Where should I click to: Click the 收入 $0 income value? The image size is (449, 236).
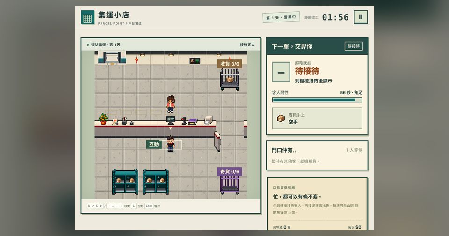click(x=355, y=227)
